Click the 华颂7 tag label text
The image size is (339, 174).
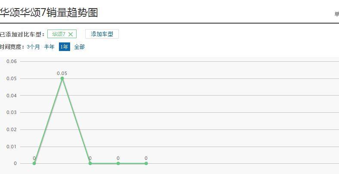click(59, 34)
